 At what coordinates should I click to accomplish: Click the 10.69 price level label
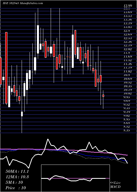pos(127,79)
